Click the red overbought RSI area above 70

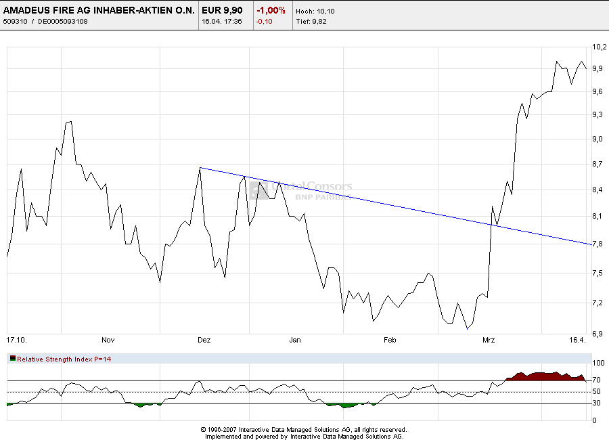(x=544, y=376)
